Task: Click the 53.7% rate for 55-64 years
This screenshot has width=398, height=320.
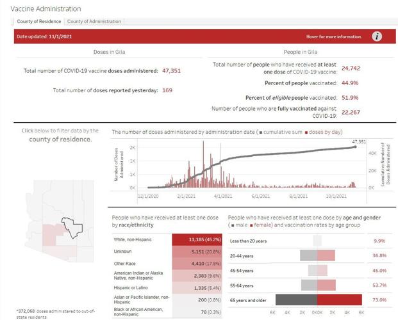Action: pyautogui.click(x=380, y=285)
